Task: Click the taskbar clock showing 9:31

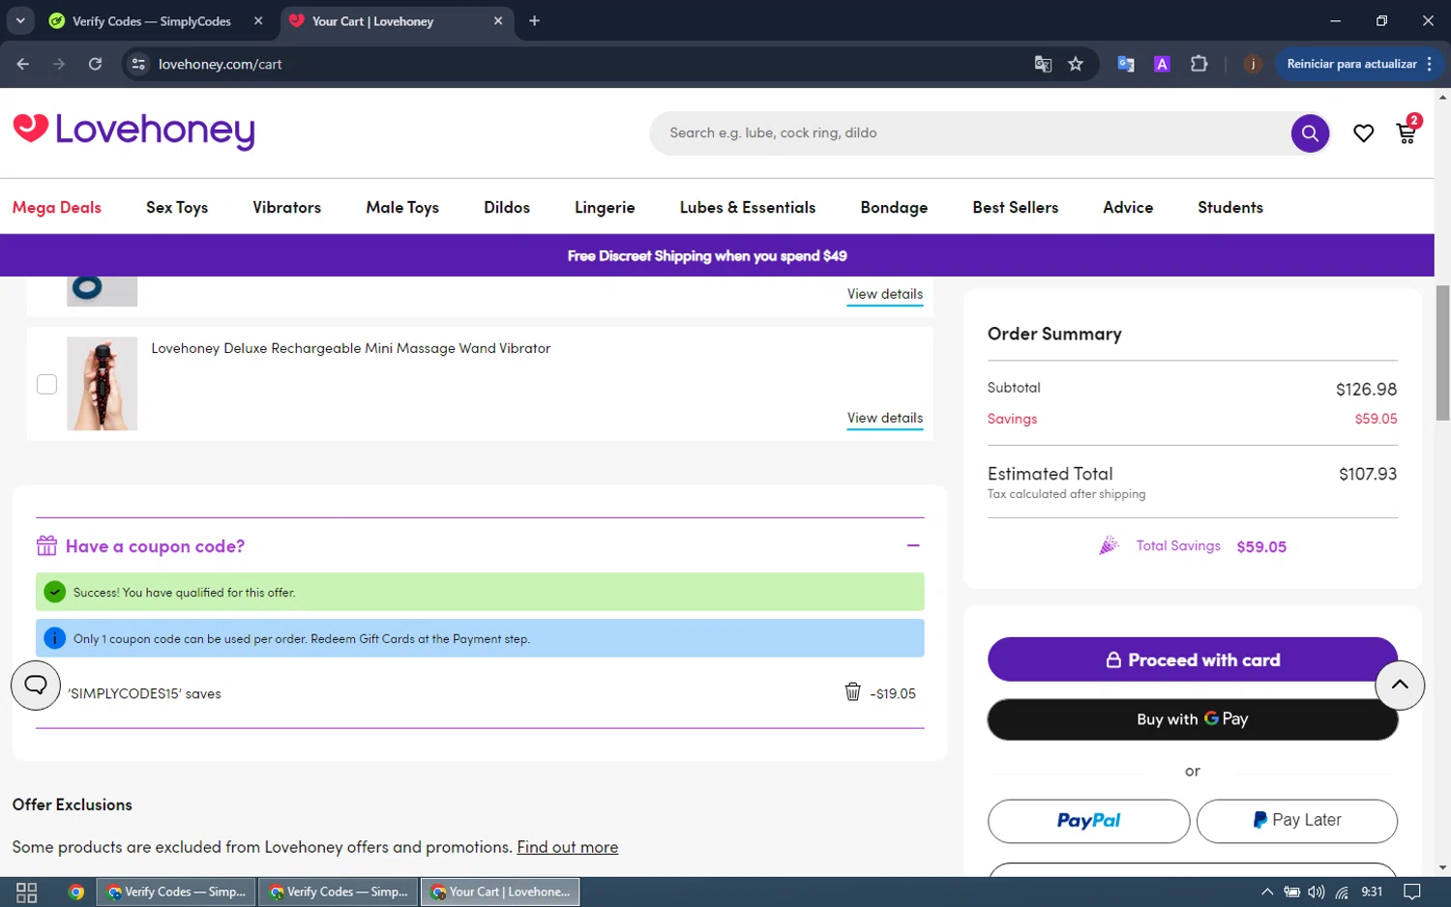Action: pos(1372,892)
